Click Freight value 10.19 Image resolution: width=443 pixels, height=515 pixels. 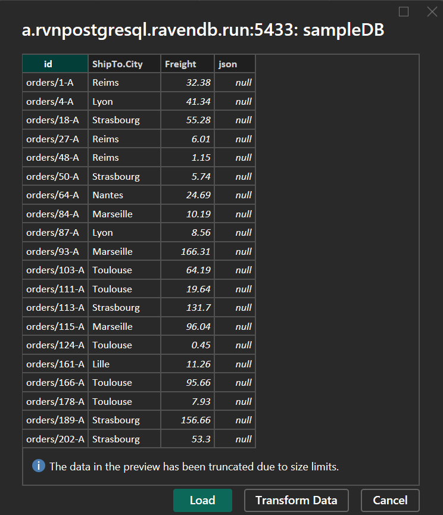[x=188, y=214]
